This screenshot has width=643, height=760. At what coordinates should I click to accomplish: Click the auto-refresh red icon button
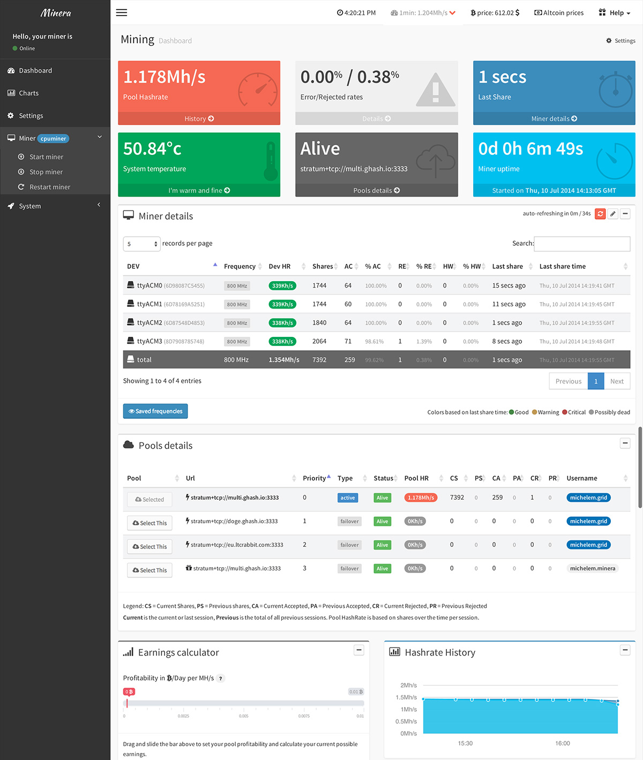[600, 214]
